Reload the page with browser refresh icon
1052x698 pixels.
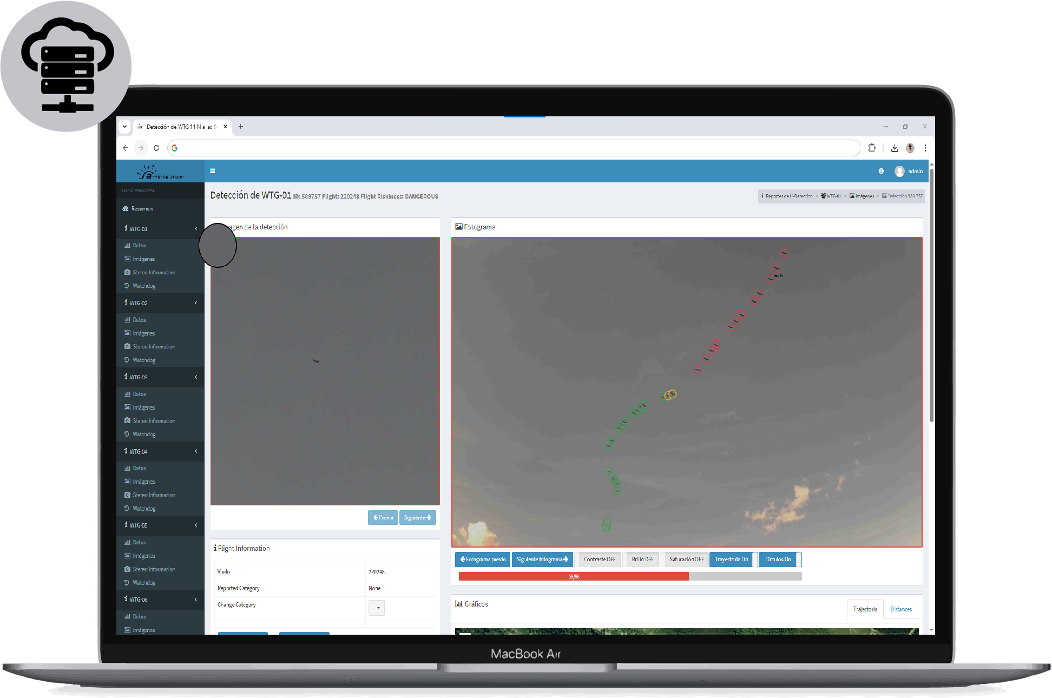pyautogui.click(x=156, y=148)
